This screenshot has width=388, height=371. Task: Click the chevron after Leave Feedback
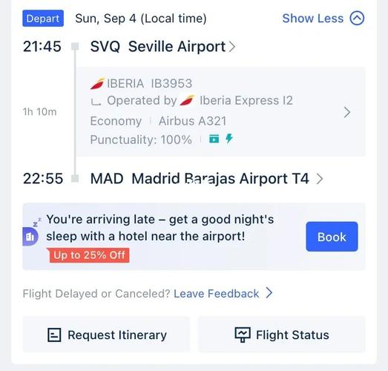pos(269,293)
